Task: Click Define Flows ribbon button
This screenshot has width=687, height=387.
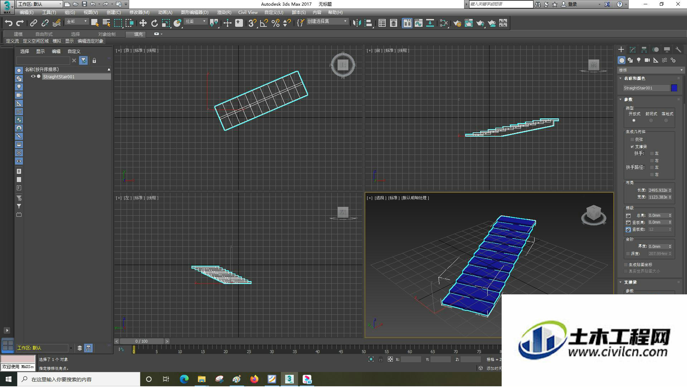Action: pyautogui.click(x=13, y=41)
